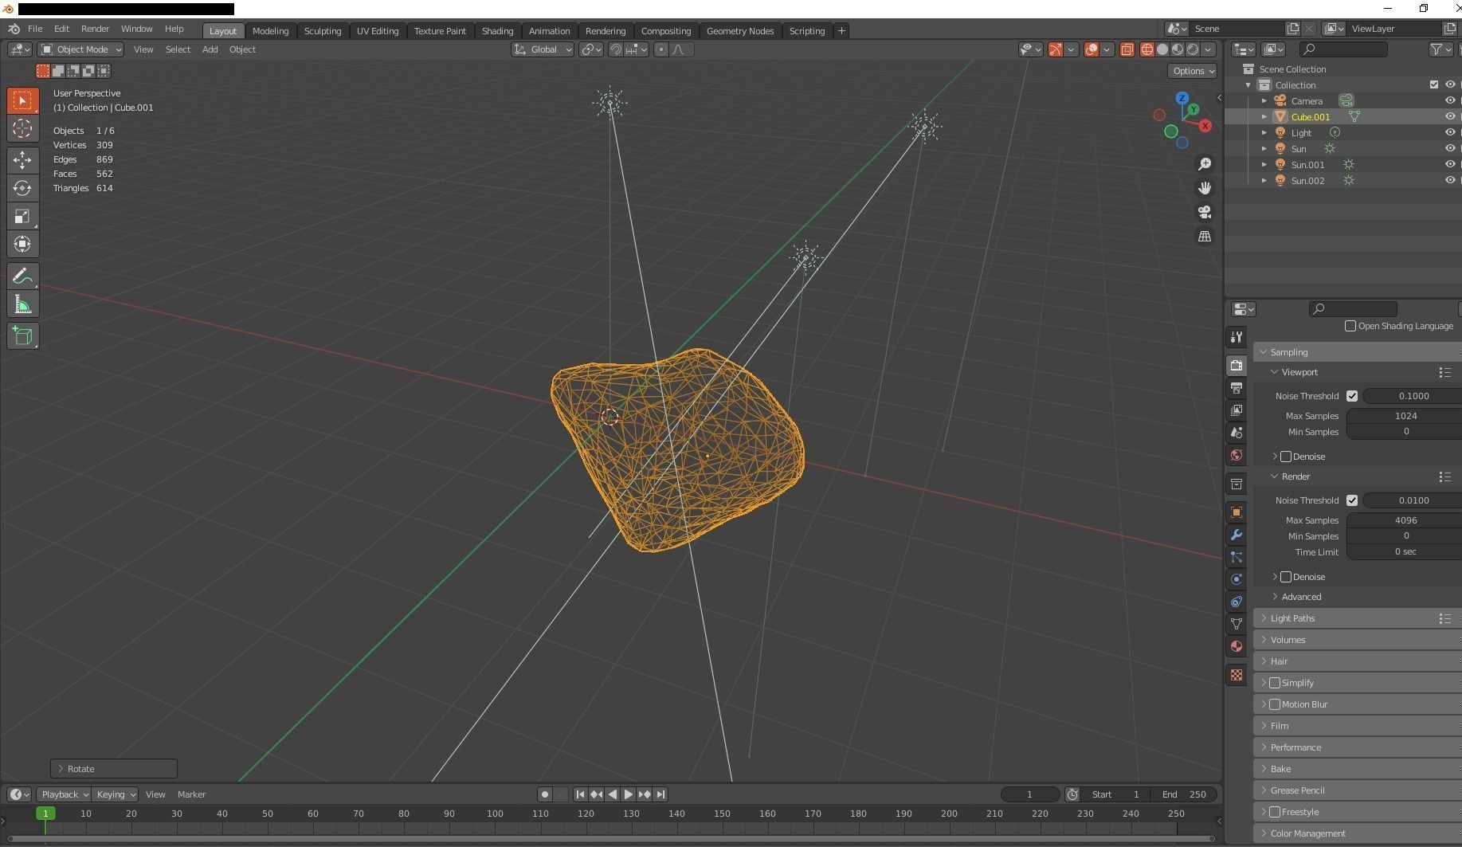The width and height of the screenshot is (1462, 847).
Task: Enable Viewport Denoise checkbox
Action: tap(1286, 457)
